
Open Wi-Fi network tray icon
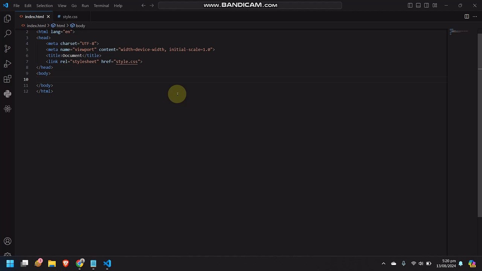[413, 263]
